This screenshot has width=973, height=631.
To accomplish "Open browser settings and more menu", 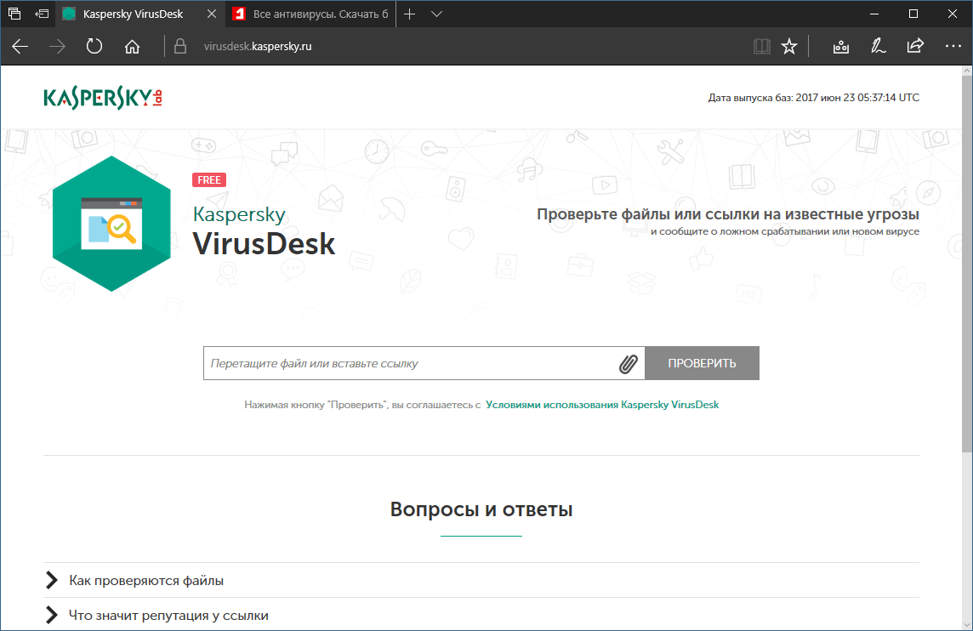I will click(x=953, y=47).
